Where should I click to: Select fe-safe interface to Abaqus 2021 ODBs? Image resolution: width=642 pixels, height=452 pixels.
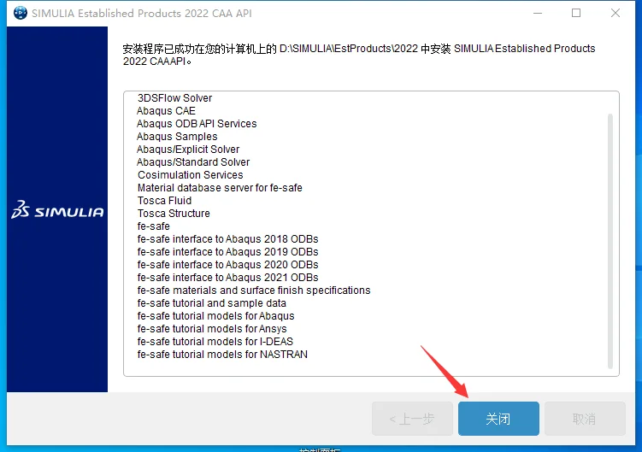pos(227,278)
